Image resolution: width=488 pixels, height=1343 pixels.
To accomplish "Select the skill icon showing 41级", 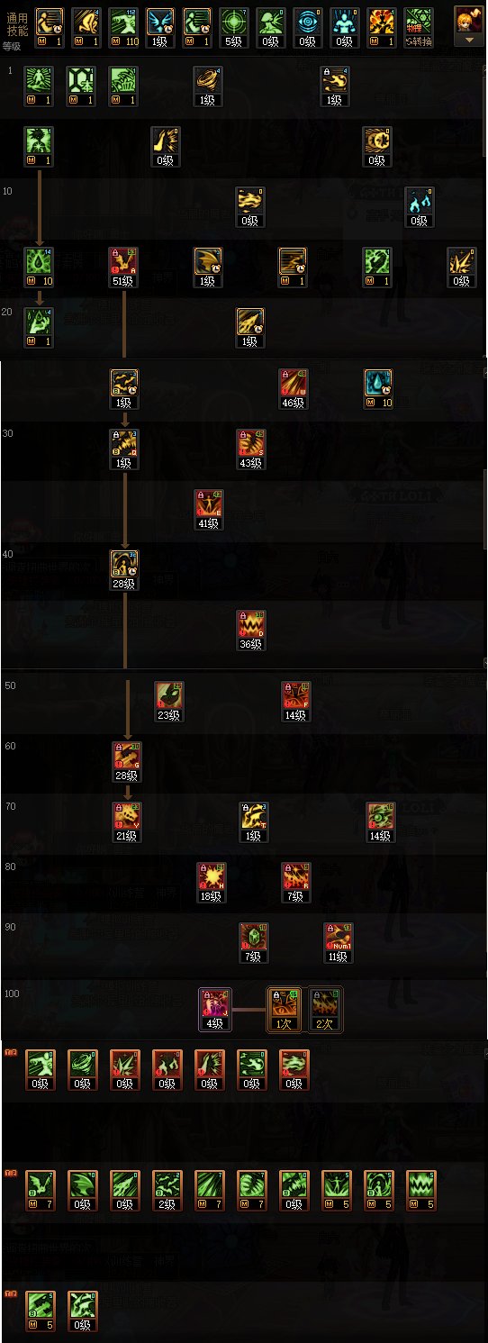I will tap(209, 509).
